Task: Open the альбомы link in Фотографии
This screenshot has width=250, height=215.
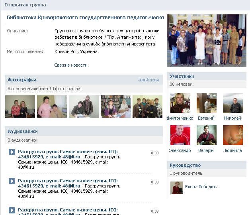Action: [149, 80]
